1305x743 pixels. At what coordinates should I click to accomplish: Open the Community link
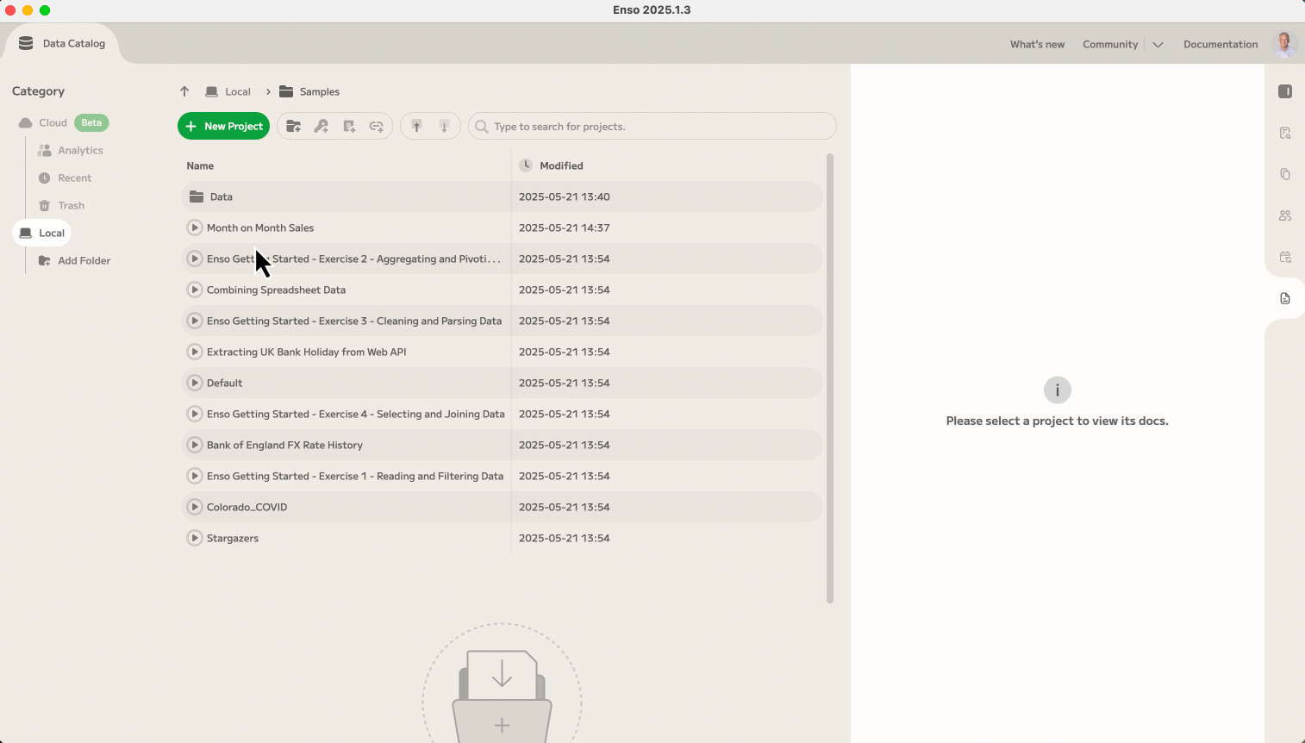pos(1110,44)
